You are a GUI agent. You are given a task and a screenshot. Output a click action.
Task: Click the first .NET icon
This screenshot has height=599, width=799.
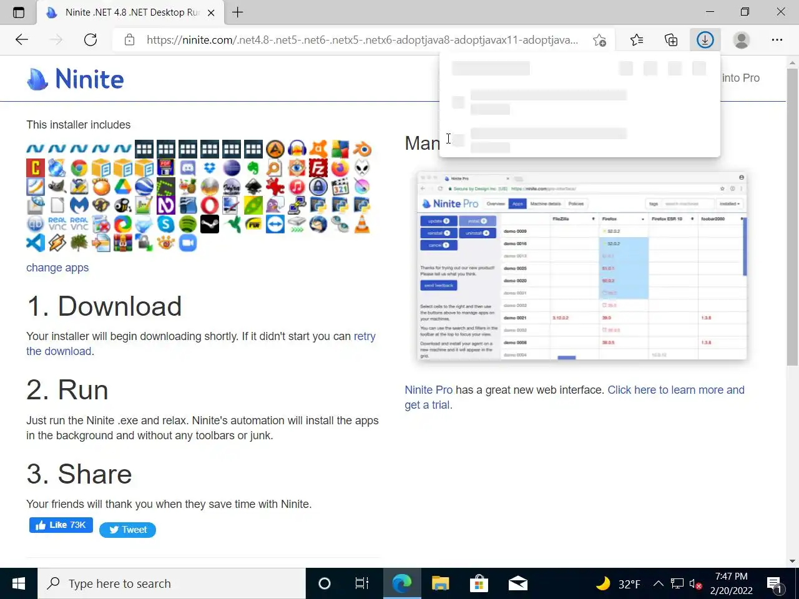coord(36,149)
